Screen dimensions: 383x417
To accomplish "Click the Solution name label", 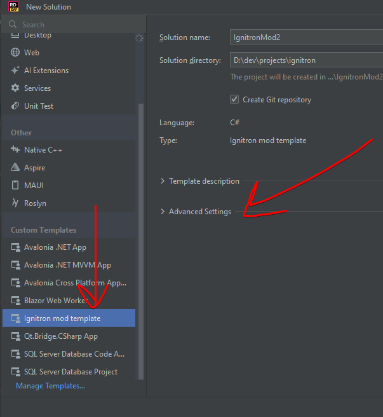I will coord(185,38).
